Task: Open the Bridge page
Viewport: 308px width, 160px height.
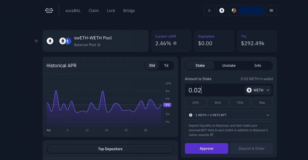Action: (x=129, y=10)
